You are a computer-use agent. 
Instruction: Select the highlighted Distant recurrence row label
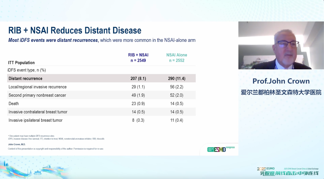pos(26,79)
